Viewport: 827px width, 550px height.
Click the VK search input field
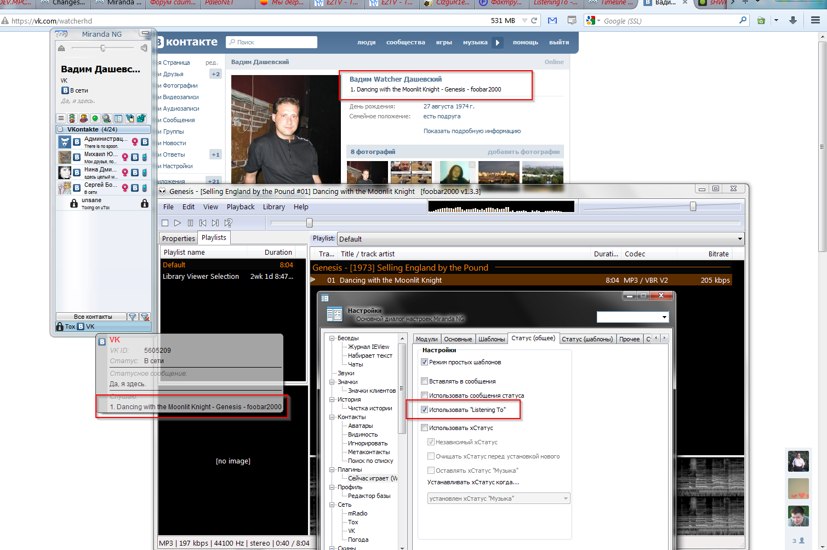pyautogui.click(x=272, y=42)
